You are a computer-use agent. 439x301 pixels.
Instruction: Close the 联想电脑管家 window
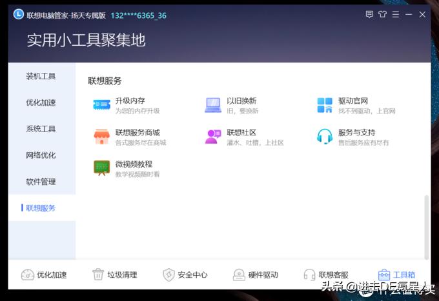point(422,14)
